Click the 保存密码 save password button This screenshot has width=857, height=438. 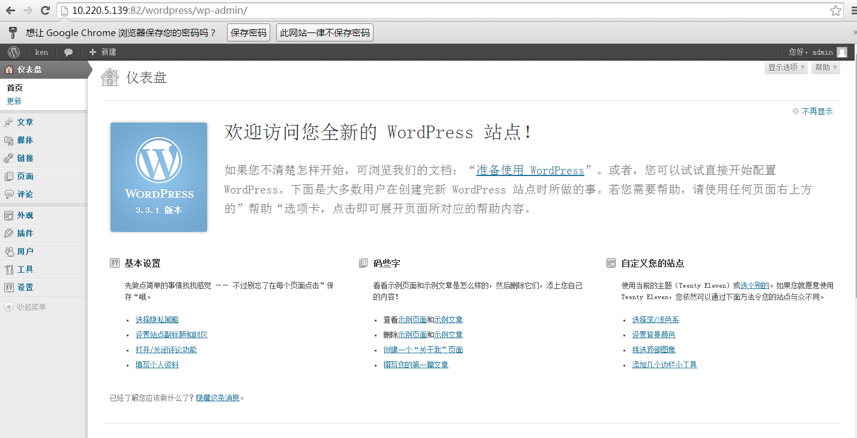[x=249, y=32]
